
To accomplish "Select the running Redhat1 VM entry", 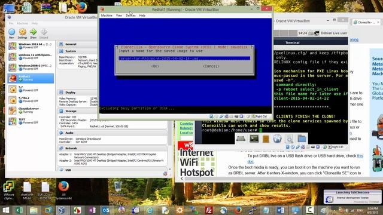I will click(31, 78).
